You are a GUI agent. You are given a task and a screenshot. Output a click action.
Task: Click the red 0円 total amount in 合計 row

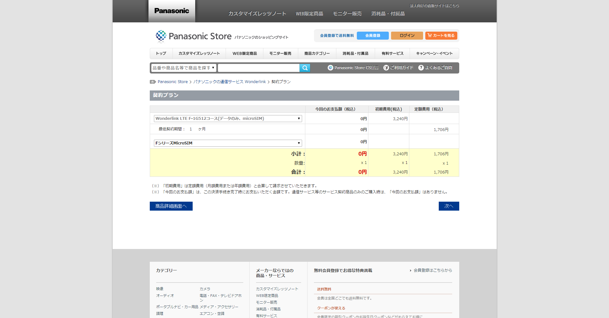(363, 172)
